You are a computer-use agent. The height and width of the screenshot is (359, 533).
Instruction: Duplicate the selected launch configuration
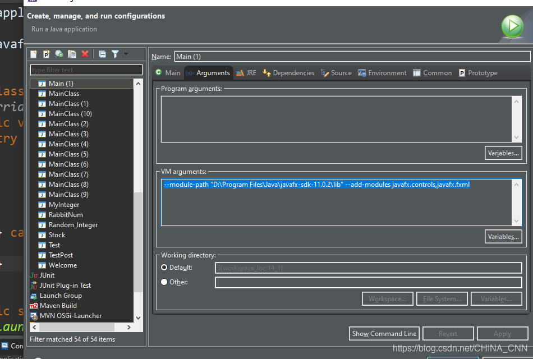pos(72,54)
